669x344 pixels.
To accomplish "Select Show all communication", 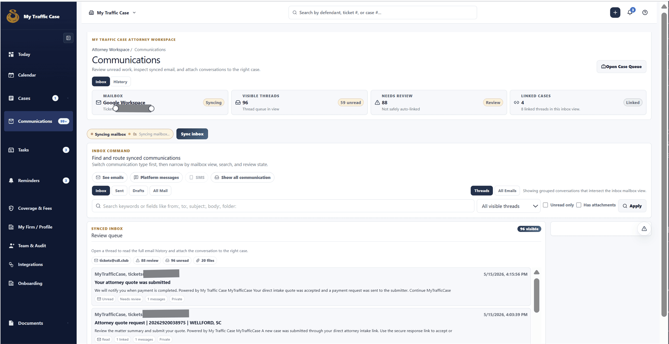I will coord(243,177).
